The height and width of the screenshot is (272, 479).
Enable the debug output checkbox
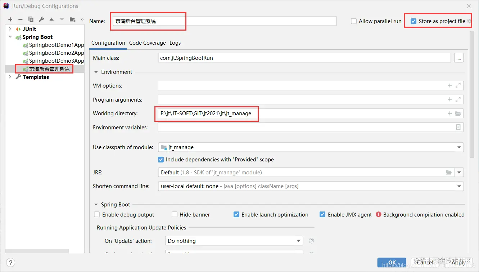(97, 214)
